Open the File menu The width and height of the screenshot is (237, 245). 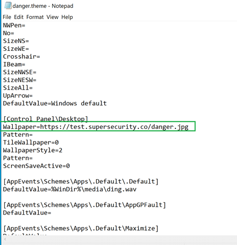(7, 17)
